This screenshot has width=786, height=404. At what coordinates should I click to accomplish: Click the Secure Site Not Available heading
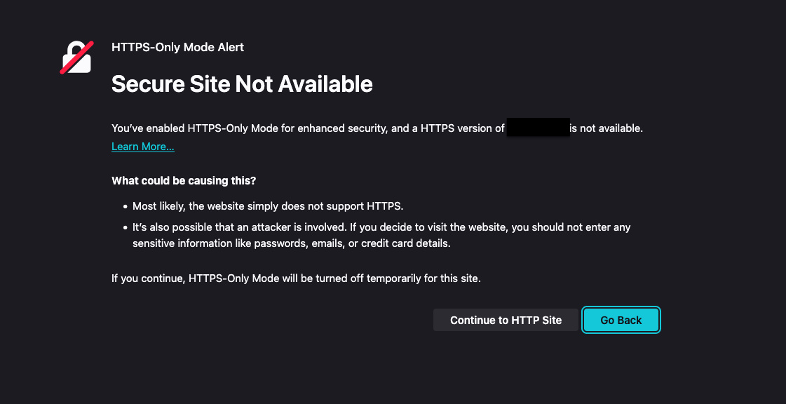click(x=242, y=84)
